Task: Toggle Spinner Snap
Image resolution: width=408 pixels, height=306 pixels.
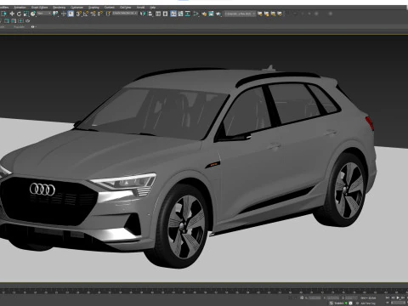Action: [x=100, y=14]
